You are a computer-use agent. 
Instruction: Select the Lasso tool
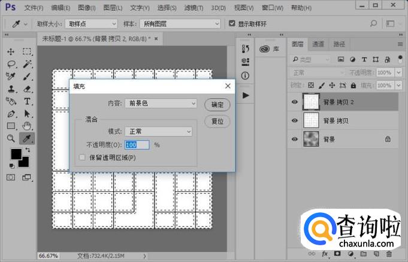click(x=11, y=64)
